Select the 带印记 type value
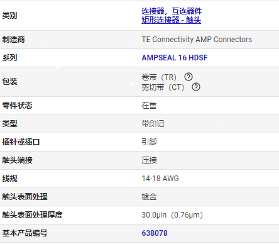279x244 pixels. (153, 124)
